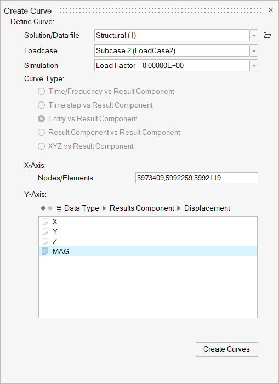Go to Data Type breadcrumb level
This screenshot has height=384, width=279.
pos(82,208)
